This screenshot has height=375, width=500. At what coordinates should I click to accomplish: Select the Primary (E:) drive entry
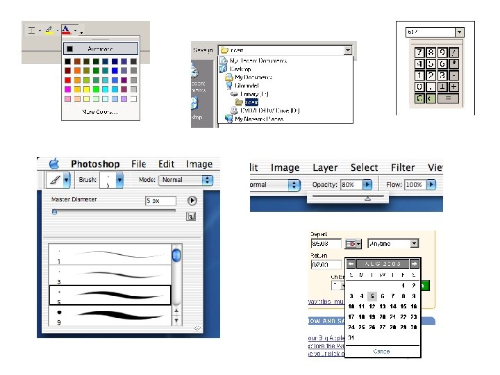pos(250,94)
